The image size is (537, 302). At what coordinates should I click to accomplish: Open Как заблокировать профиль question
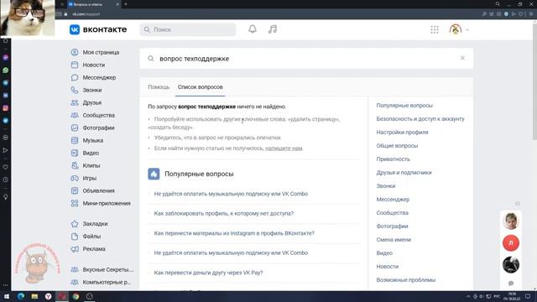coord(224,213)
